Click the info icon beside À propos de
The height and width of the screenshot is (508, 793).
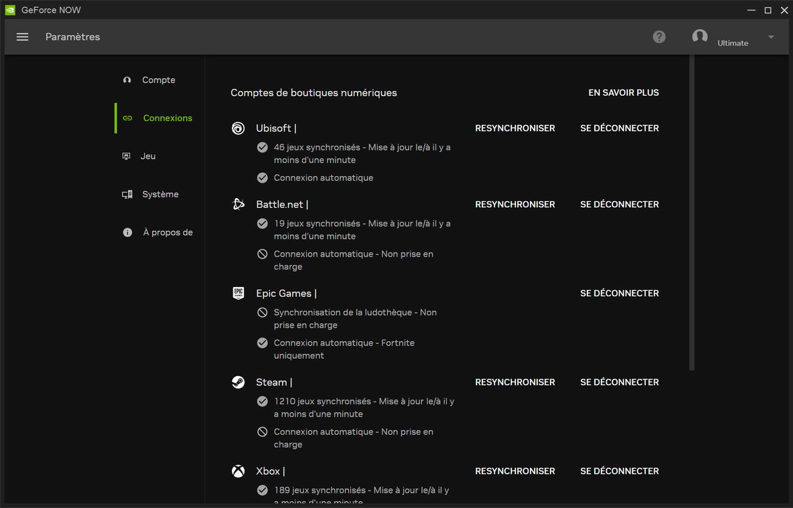(x=127, y=232)
